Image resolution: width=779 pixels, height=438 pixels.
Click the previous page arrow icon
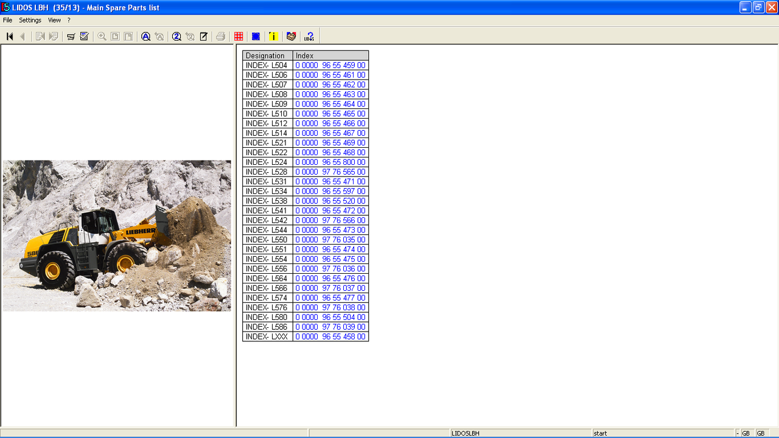(23, 36)
